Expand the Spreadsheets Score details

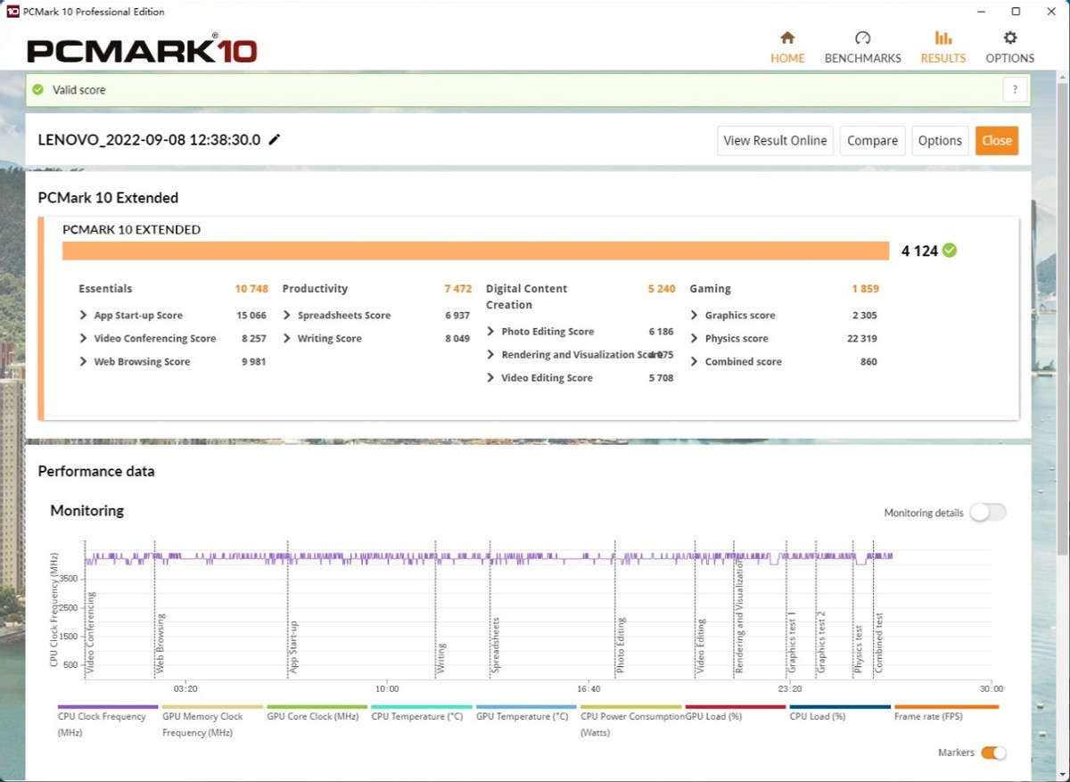pyautogui.click(x=288, y=316)
